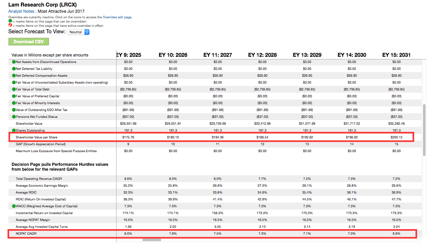This screenshot has height=250, width=438.
Task: Click the Shareholder Value row label
Action: (x=29, y=124)
